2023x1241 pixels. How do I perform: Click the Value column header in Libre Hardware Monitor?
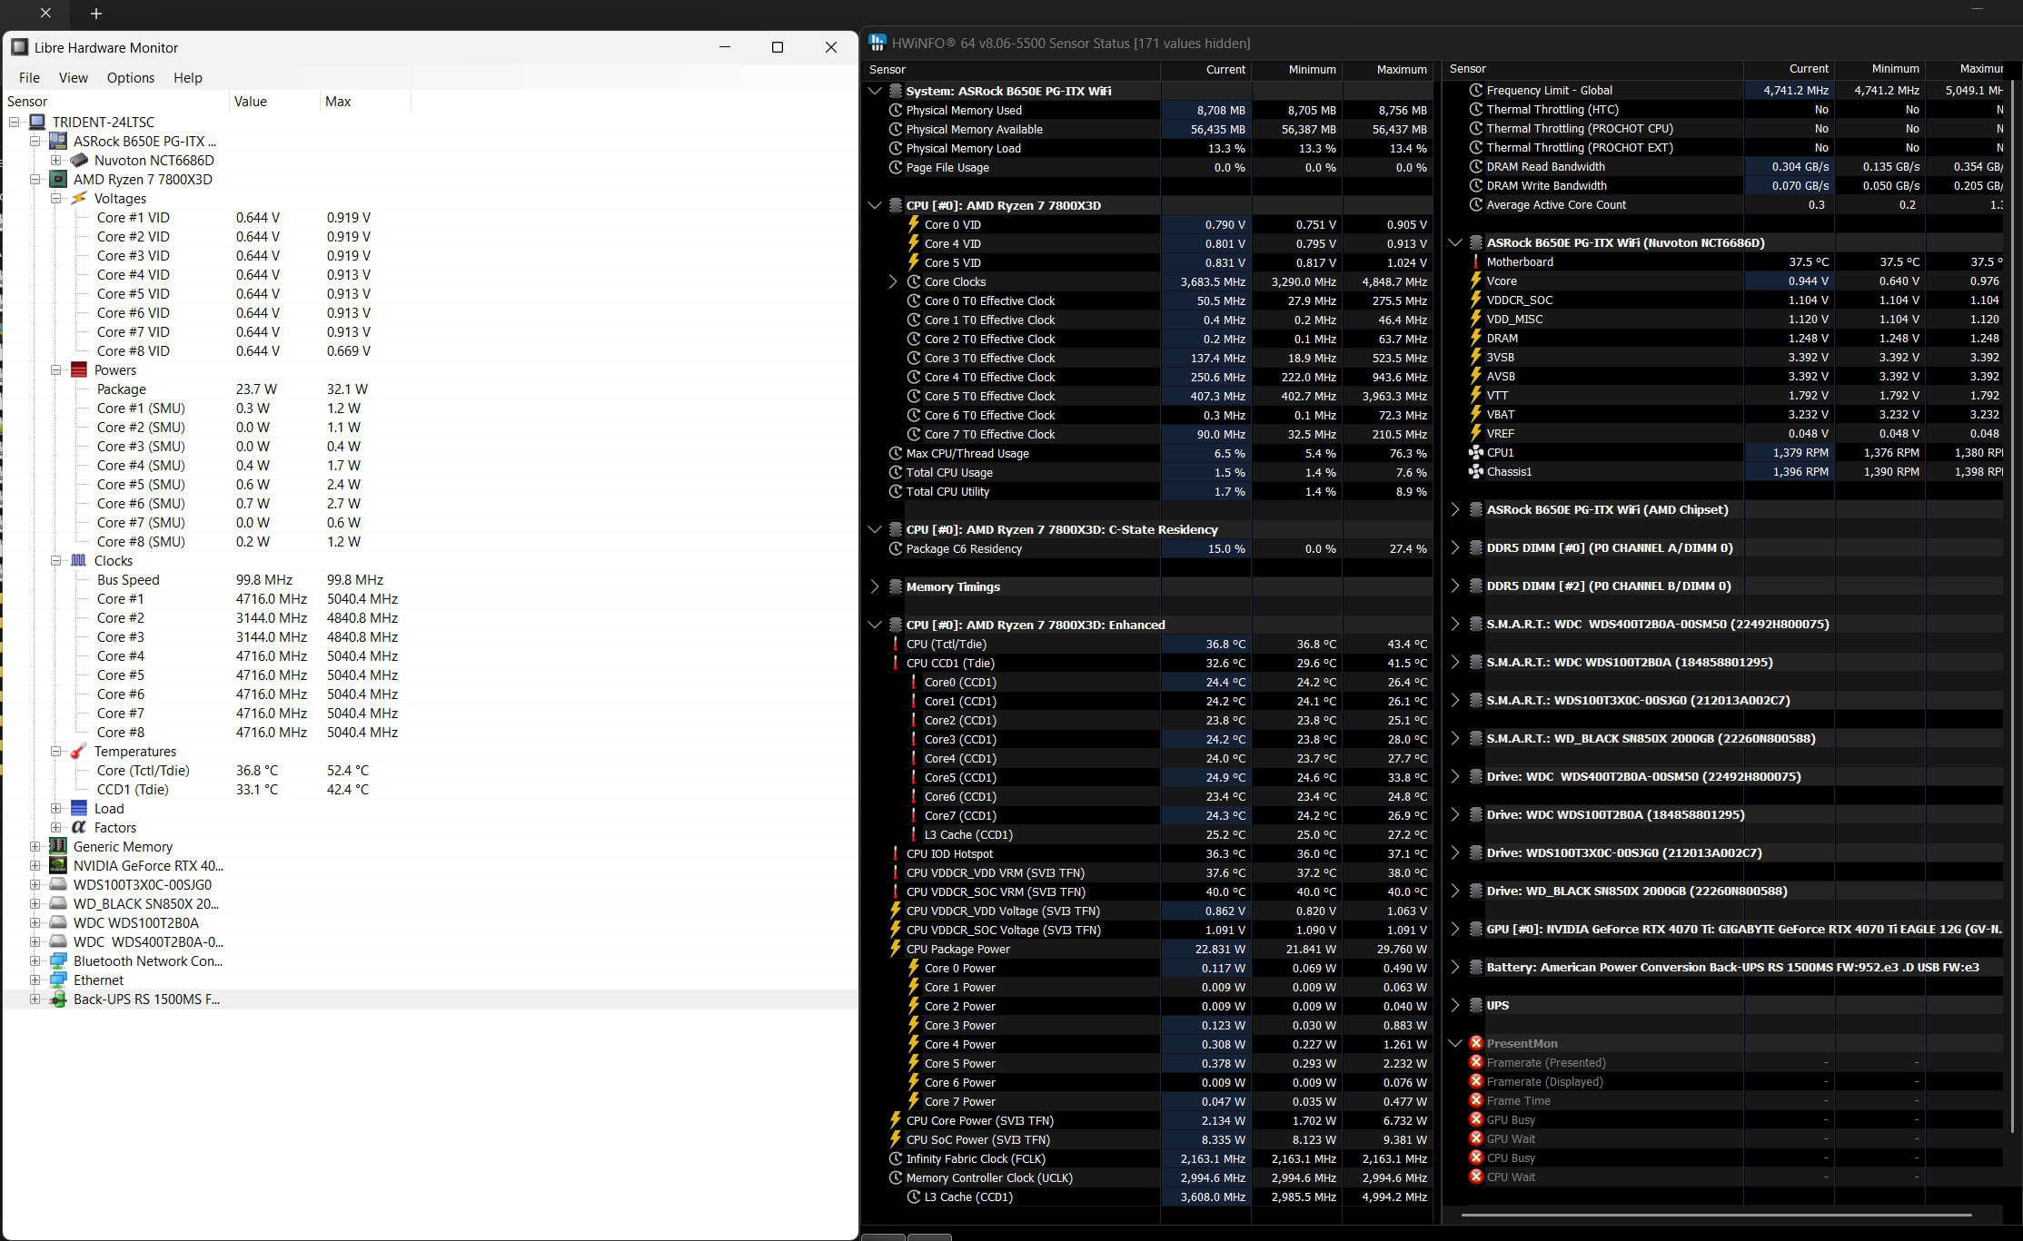point(274,101)
